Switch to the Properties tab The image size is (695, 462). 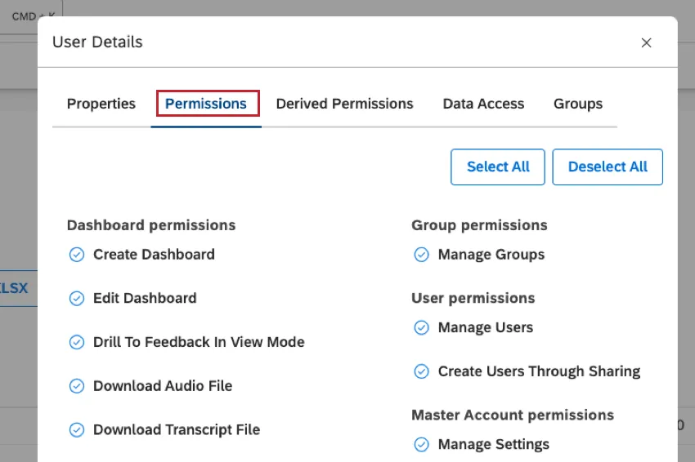point(101,104)
